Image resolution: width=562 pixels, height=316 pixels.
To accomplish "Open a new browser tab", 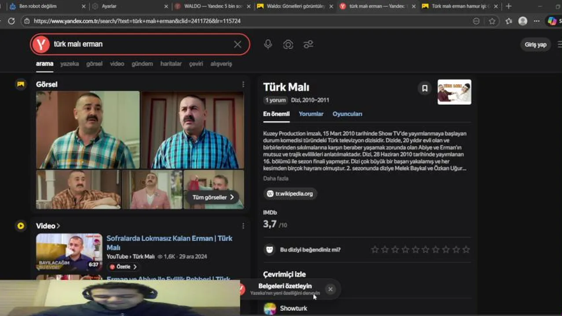I will tap(508, 6).
